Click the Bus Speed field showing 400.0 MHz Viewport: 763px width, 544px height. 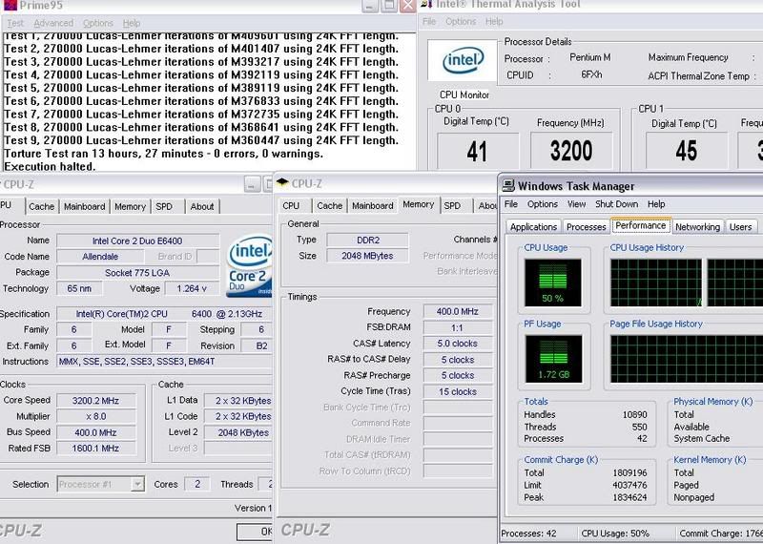(x=96, y=432)
